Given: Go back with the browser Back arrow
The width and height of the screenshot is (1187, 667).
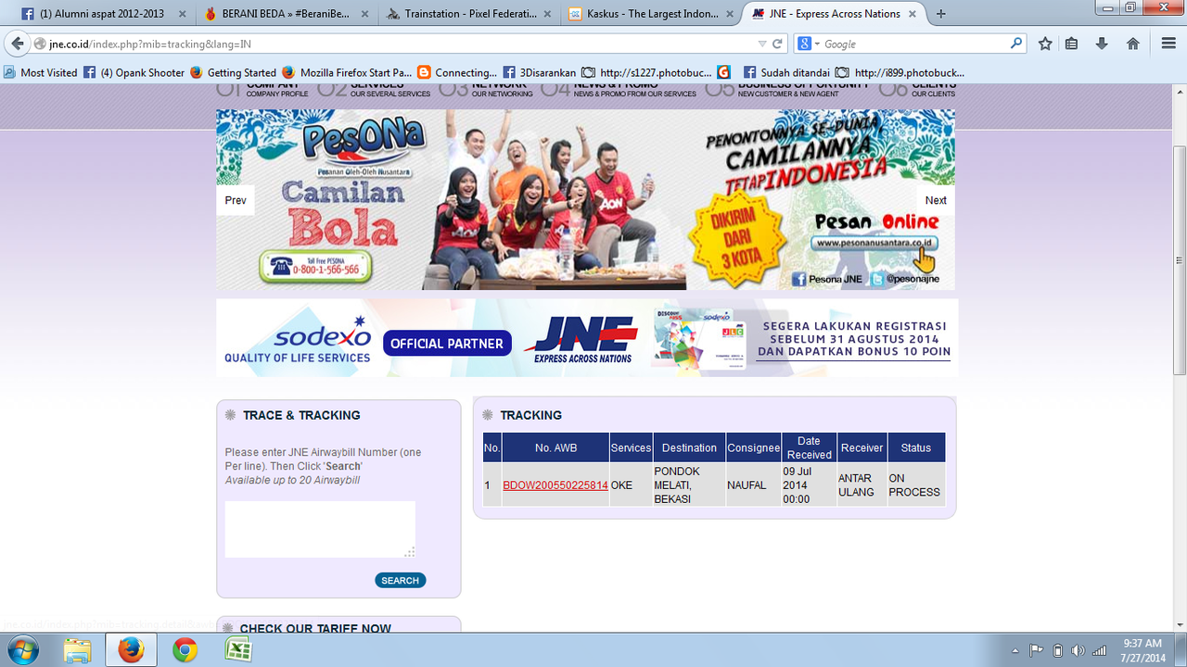Looking at the screenshot, I should (17, 44).
